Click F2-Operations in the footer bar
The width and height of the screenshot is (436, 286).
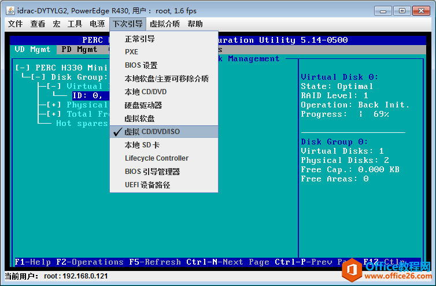click(90, 262)
